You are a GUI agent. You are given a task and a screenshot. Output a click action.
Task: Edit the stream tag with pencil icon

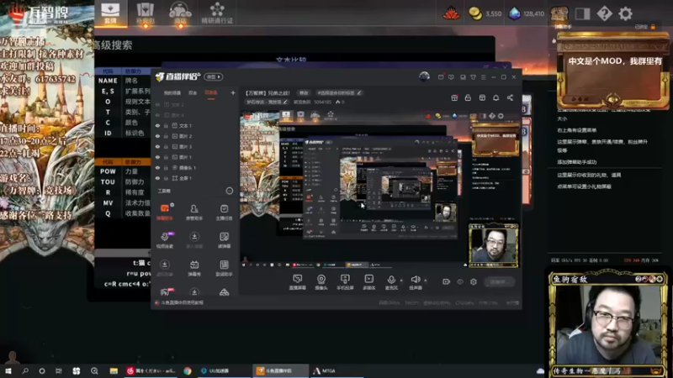point(359,92)
